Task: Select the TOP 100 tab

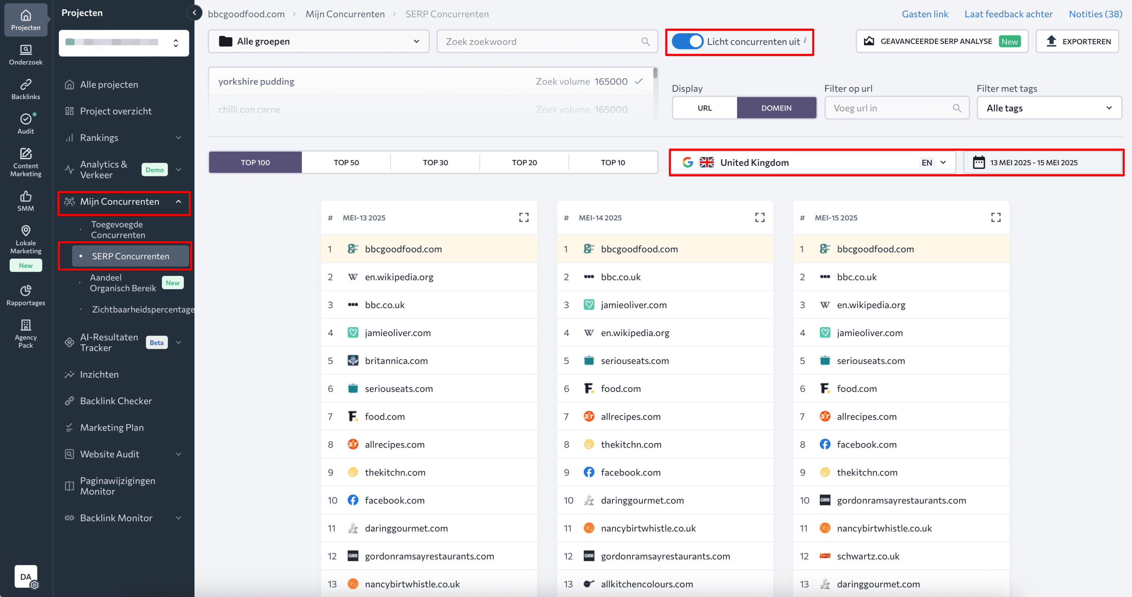Action: point(255,162)
